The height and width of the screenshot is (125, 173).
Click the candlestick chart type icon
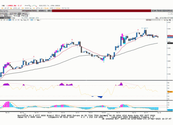[x=32, y=20]
